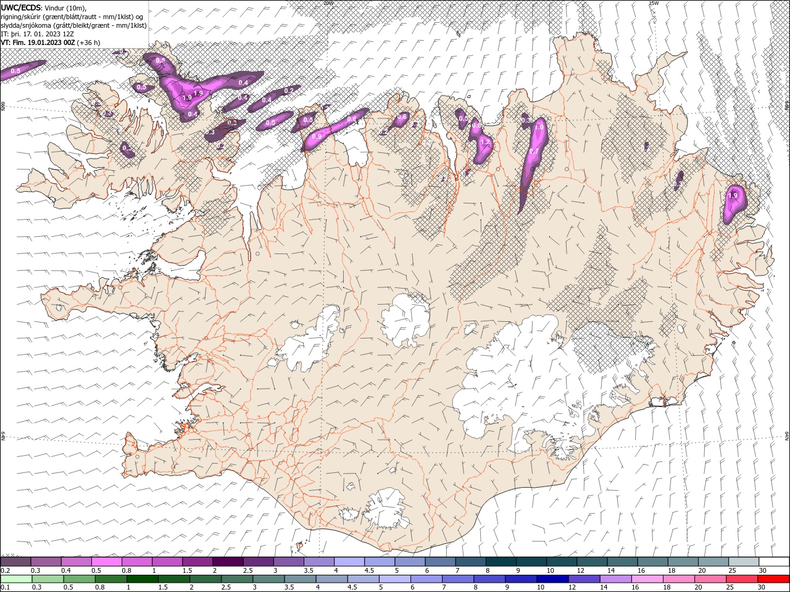Click the '1.2' snowfall value in the north
The image size is (790, 592).
[x=484, y=142]
